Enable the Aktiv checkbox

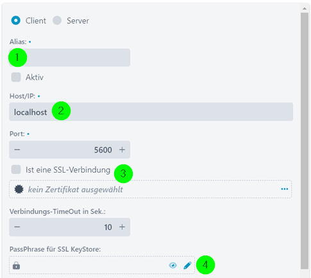(16, 77)
